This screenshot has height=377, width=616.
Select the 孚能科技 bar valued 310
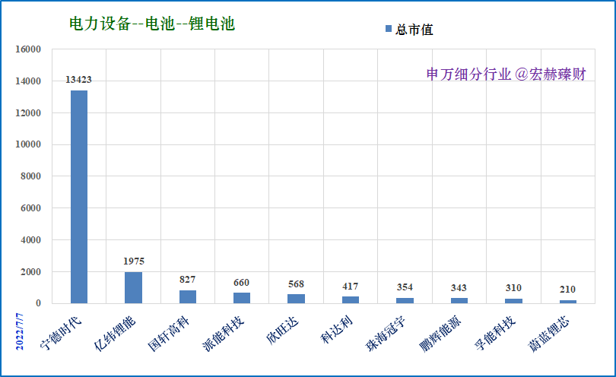tap(513, 301)
